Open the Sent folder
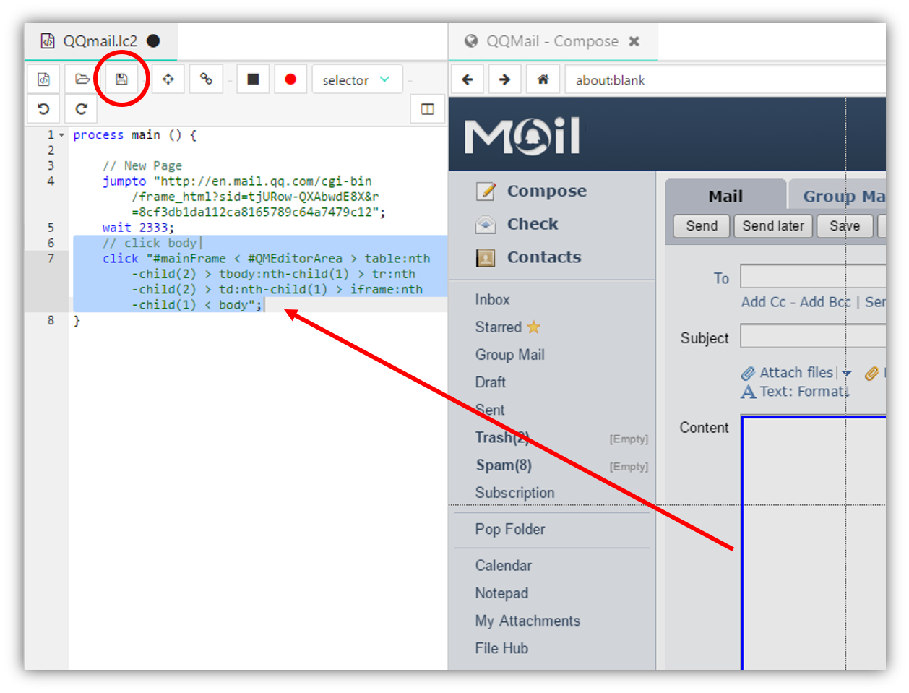 (x=490, y=409)
